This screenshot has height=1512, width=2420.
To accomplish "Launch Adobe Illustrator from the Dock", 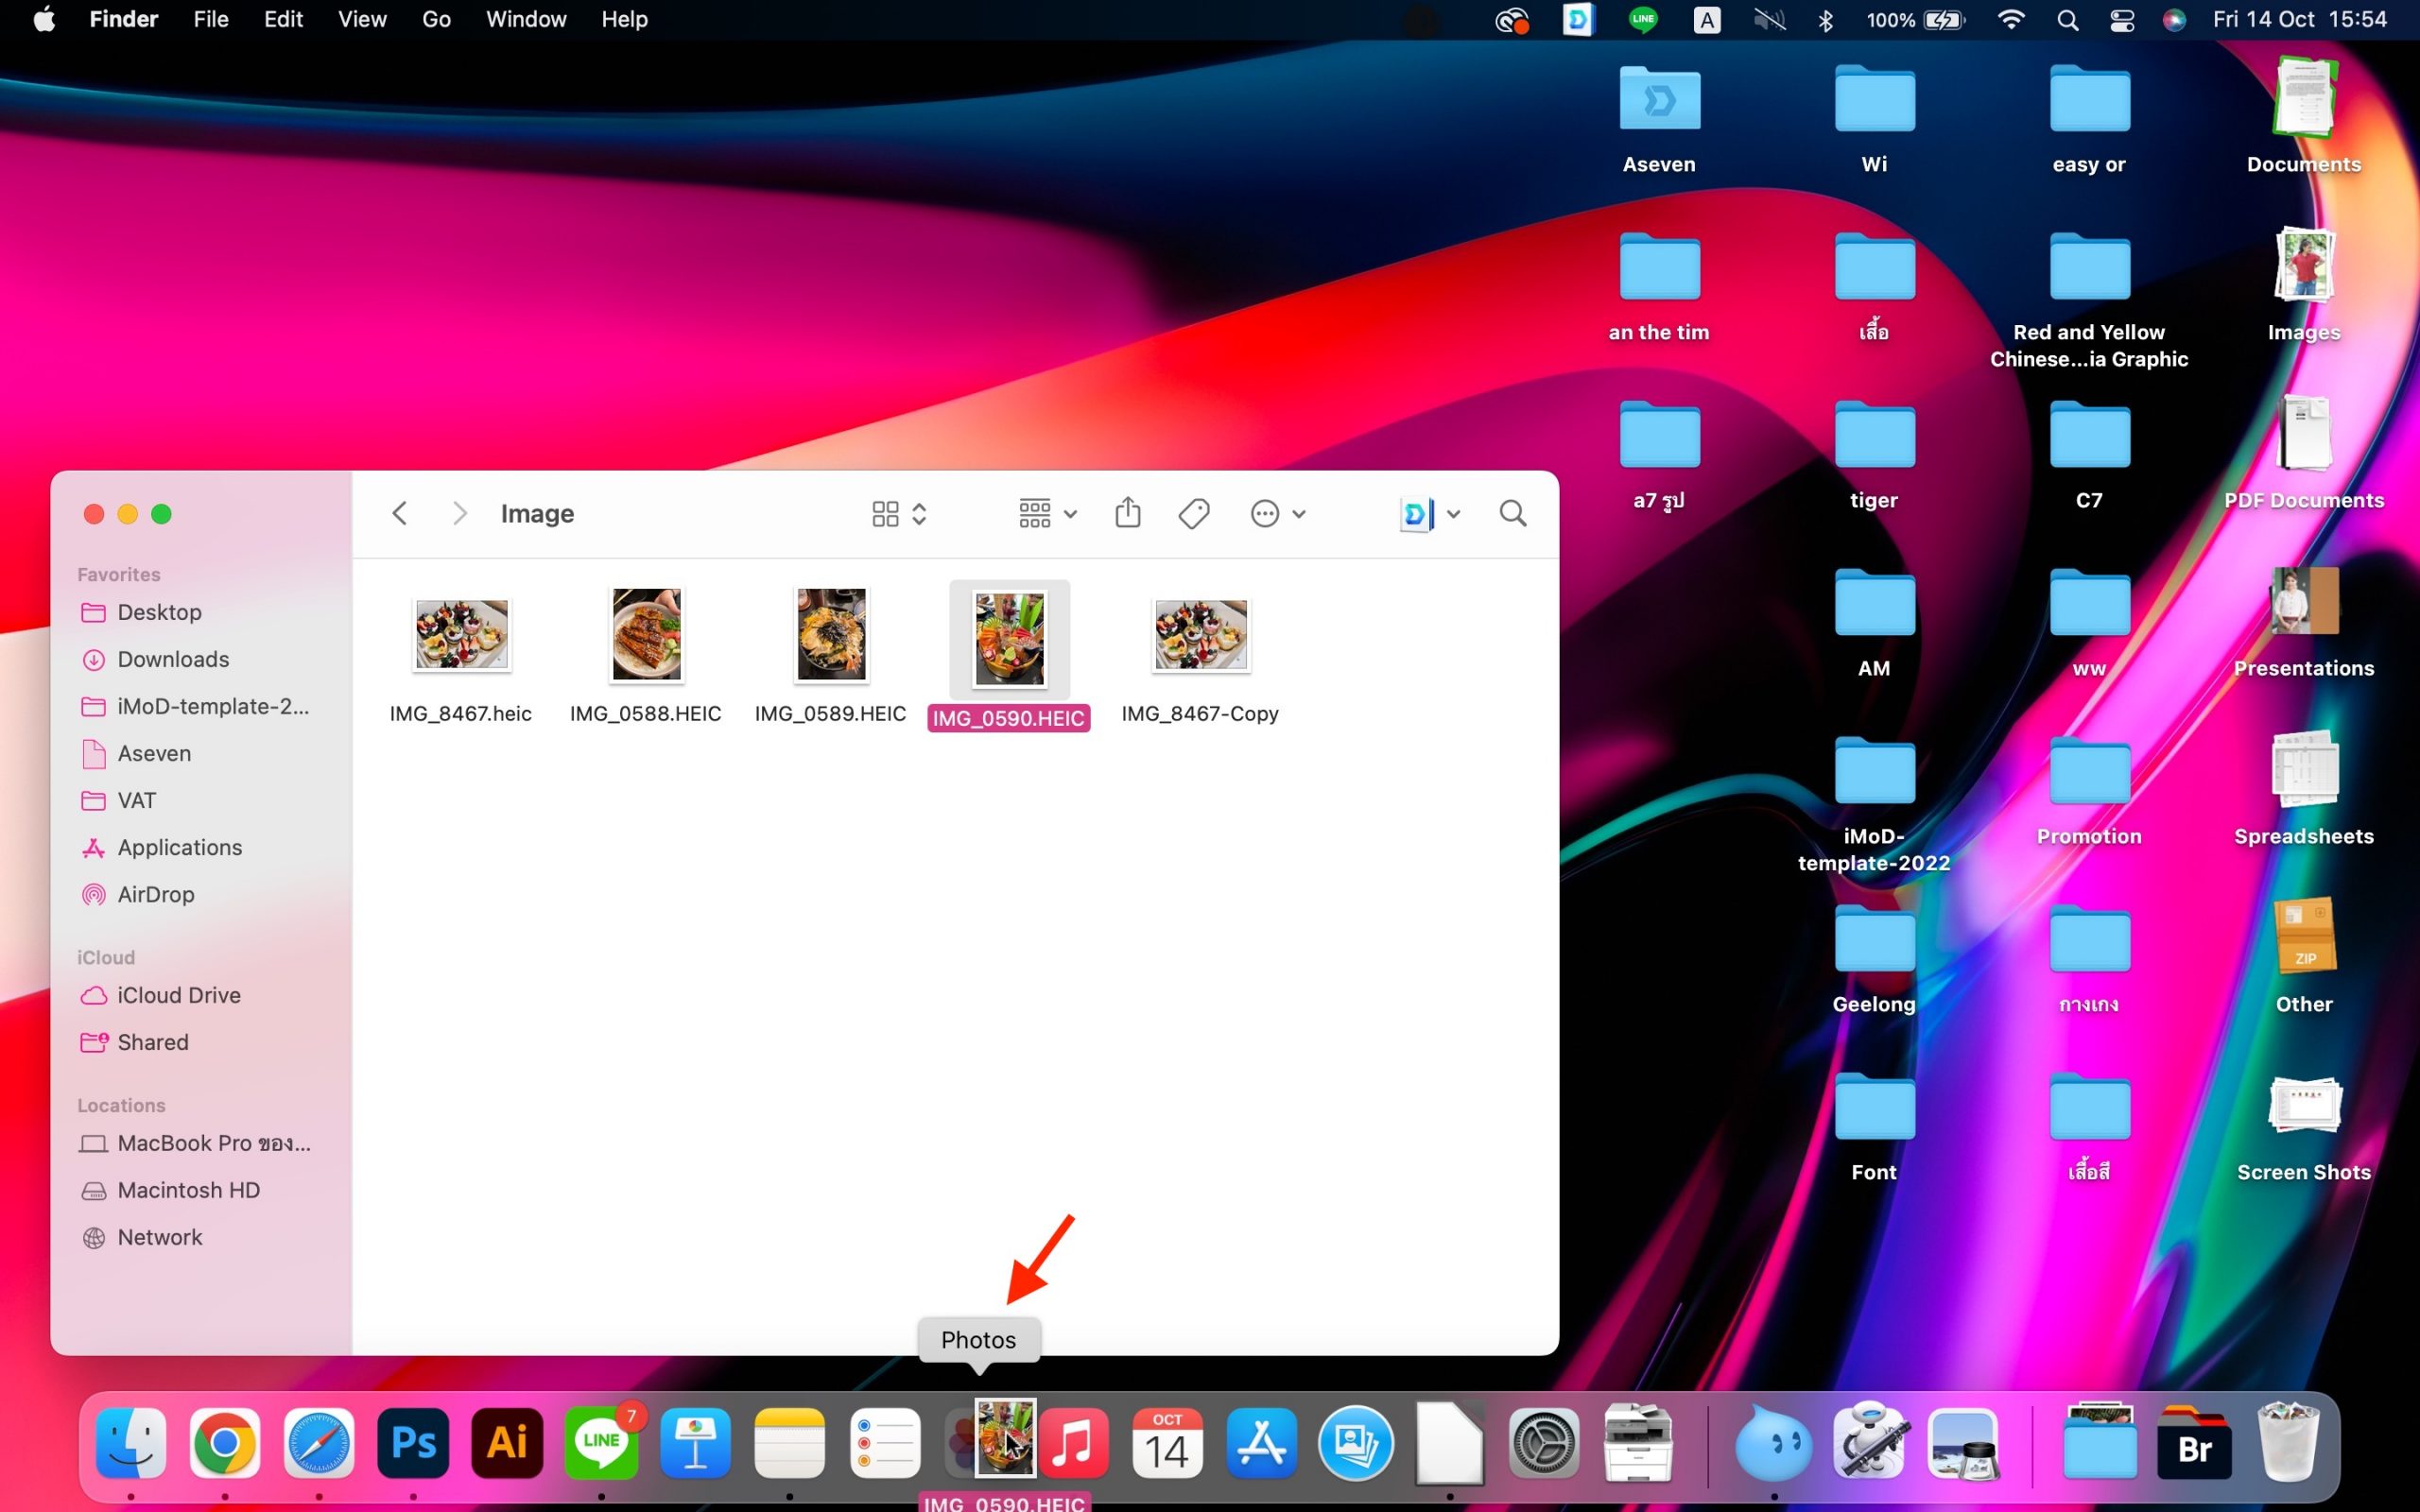I will point(507,1443).
